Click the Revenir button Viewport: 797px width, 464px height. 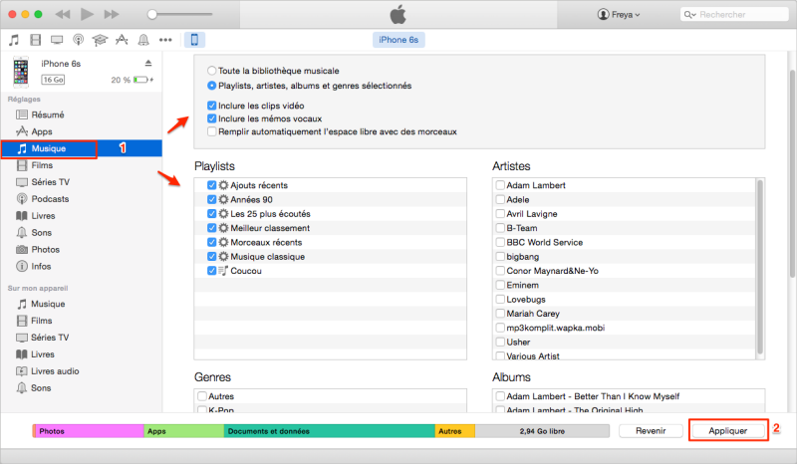tap(651, 431)
